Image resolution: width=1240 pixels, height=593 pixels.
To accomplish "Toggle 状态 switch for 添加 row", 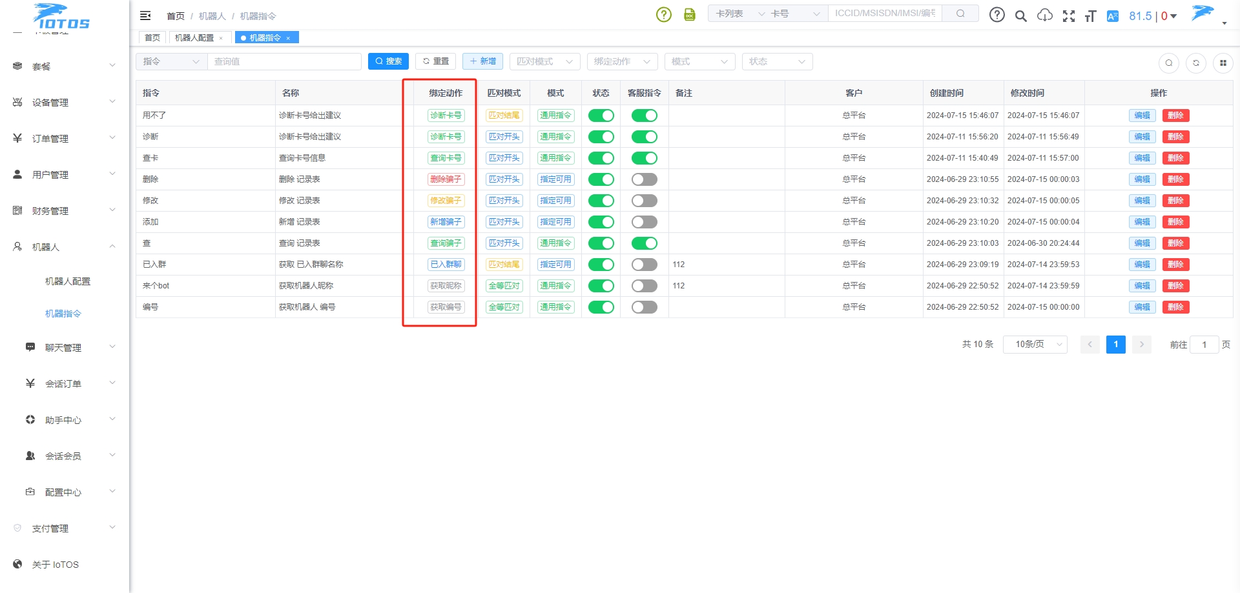I will [x=601, y=222].
